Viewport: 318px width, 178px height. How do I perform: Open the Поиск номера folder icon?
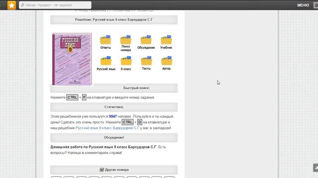126,40
